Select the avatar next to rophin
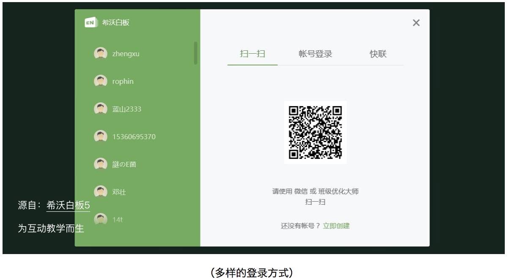This screenshot has height=279, width=509. 100,81
